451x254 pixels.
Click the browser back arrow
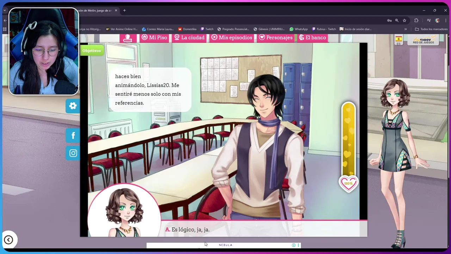click(x=5, y=20)
